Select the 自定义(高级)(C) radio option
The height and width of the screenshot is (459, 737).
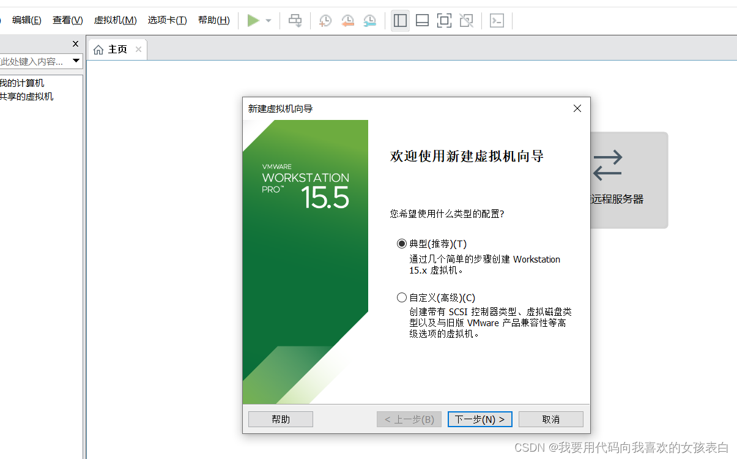coord(402,298)
